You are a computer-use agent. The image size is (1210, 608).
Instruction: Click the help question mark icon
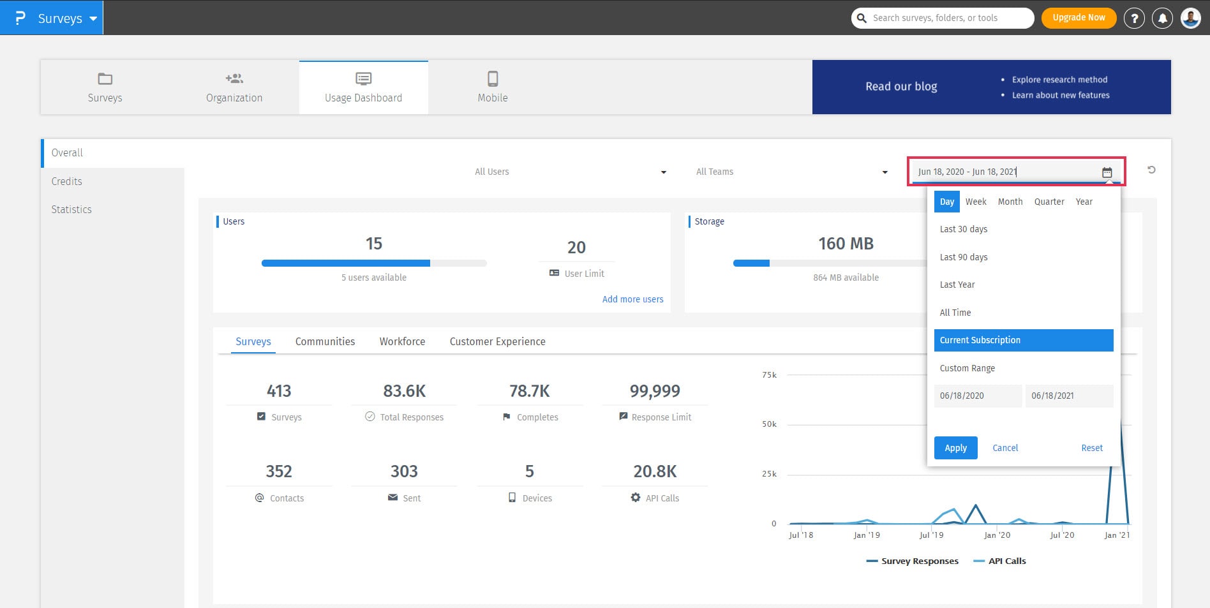pos(1134,19)
